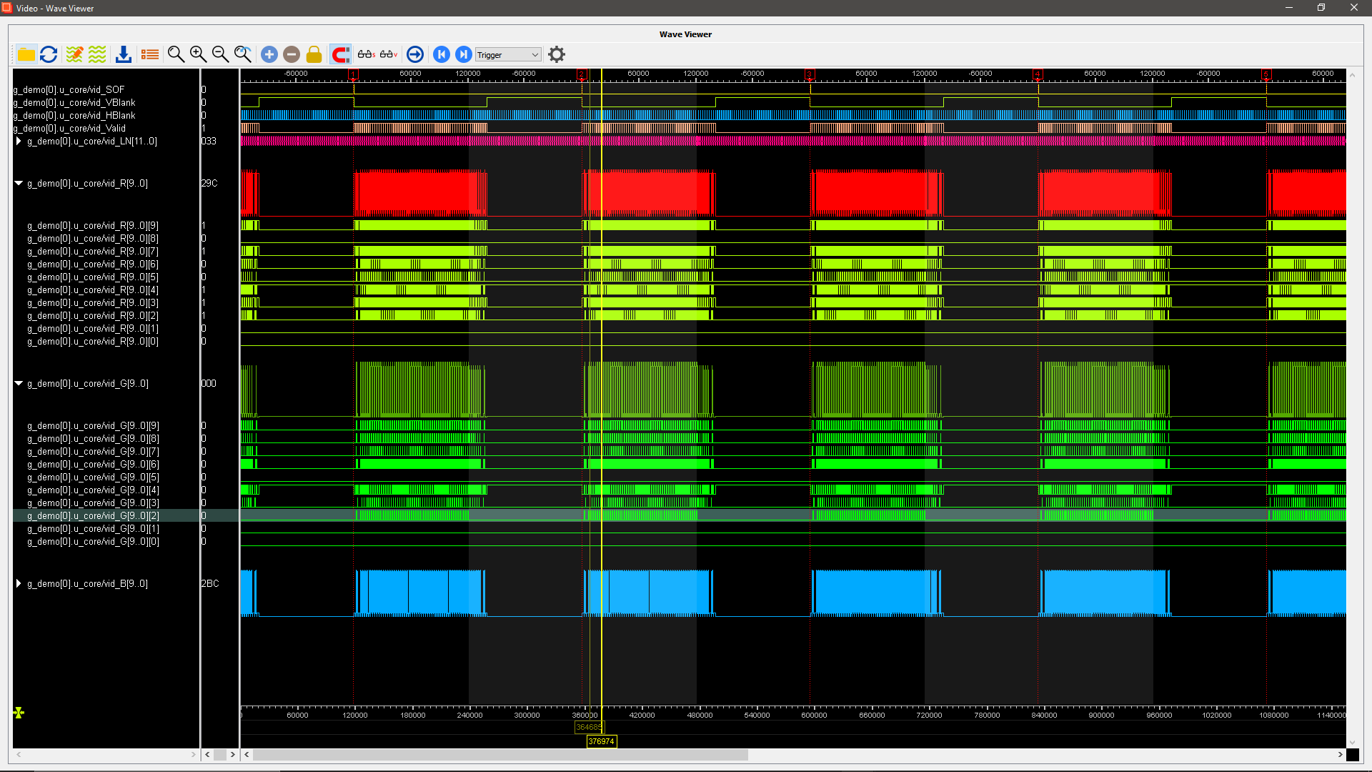Click the vertical scrollbar down arrow
Screen dimensions: 1372x772
[1352, 743]
